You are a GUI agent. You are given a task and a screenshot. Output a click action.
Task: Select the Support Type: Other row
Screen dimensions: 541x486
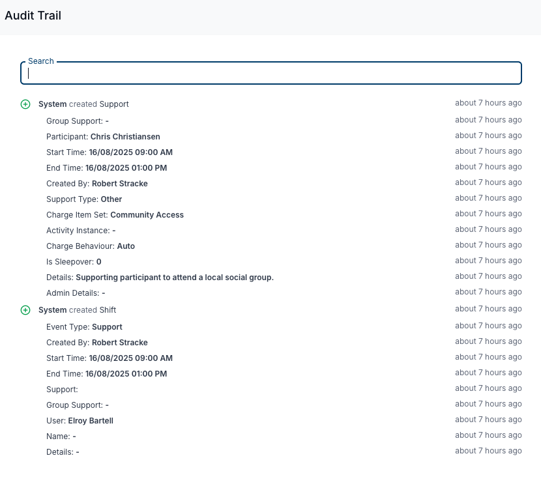coord(84,199)
